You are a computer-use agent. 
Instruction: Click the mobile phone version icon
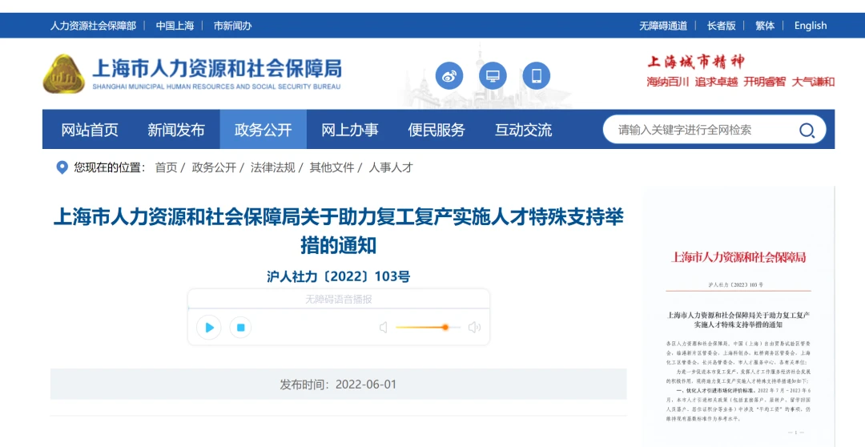click(536, 76)
